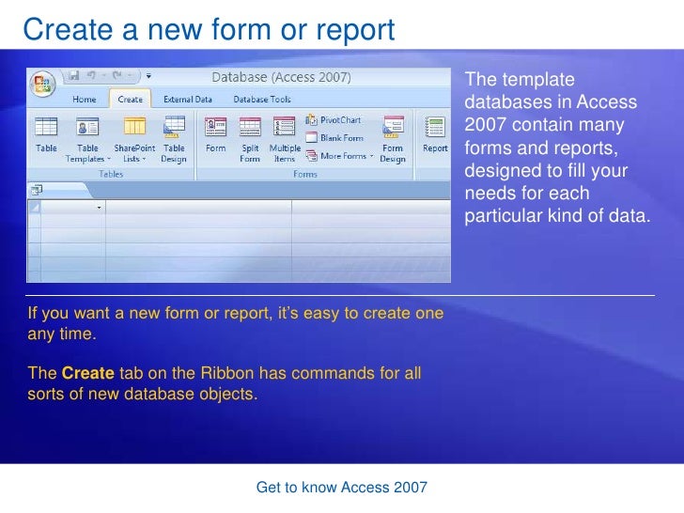Open the External Data tab
The width and height of the screenshot is (684, 513).
click(188, 100)
